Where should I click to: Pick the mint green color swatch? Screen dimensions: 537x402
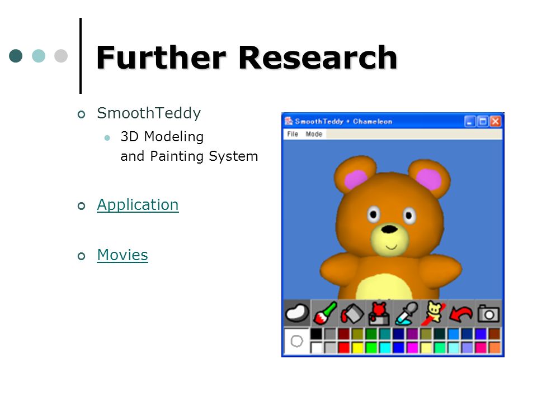click(440, 348)
